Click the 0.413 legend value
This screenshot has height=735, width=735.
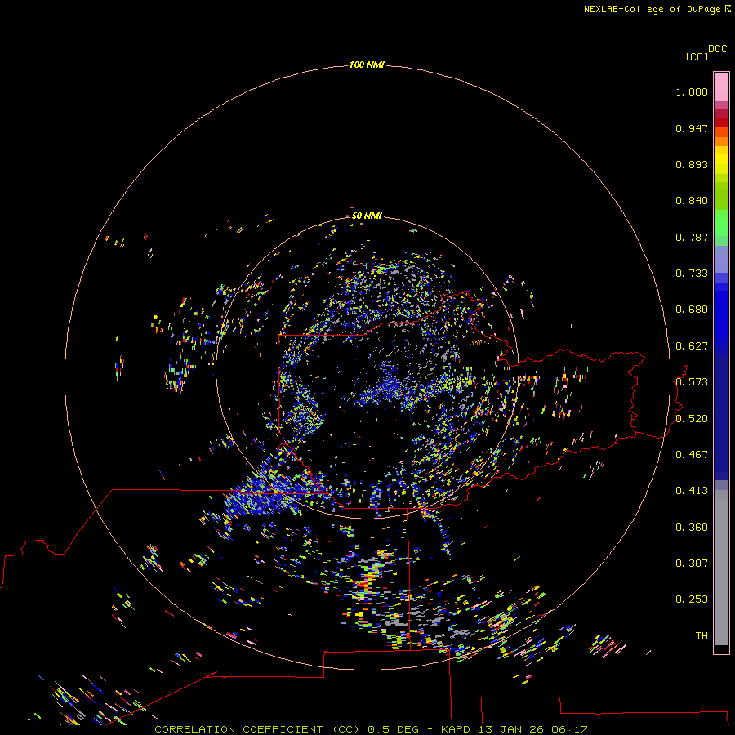point(692,491)
